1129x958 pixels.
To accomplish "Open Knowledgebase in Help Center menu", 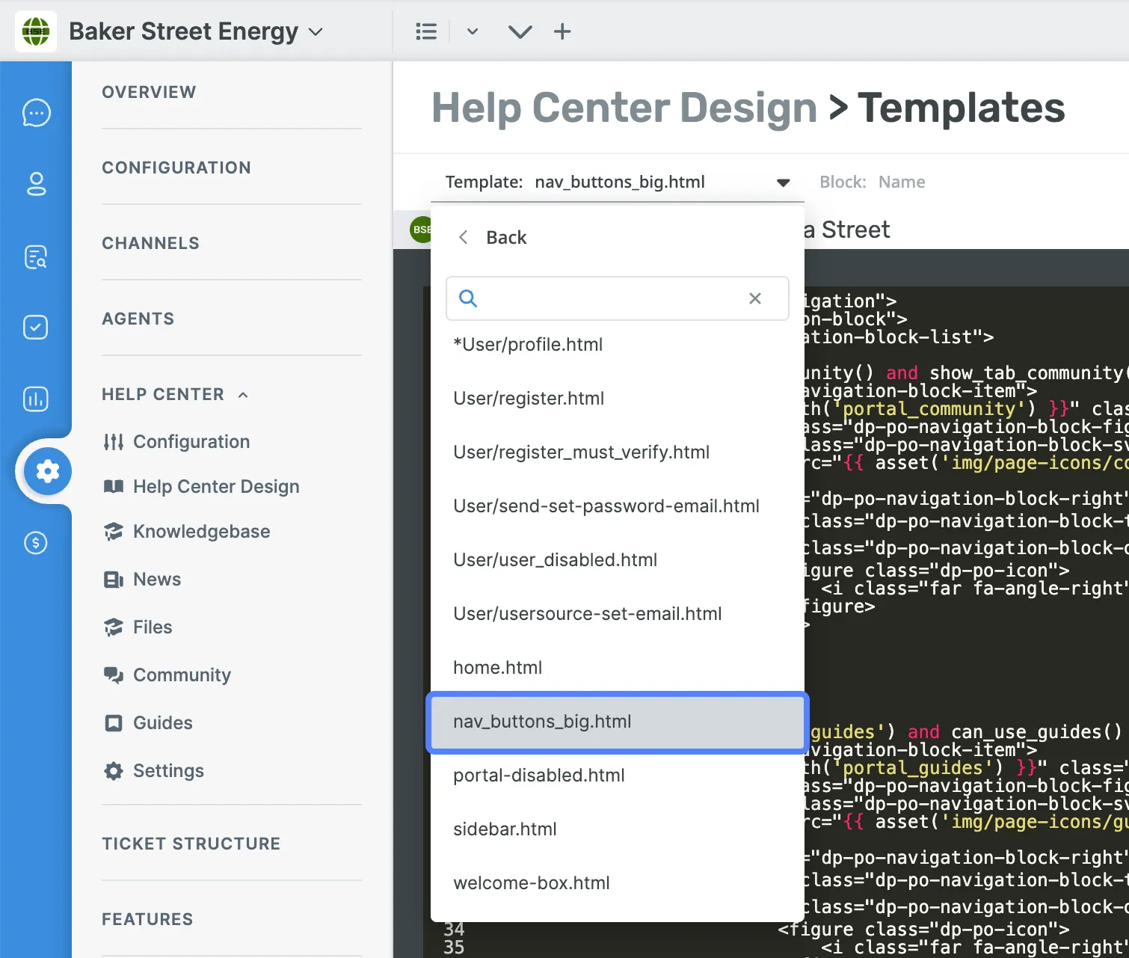I will 201,532.
